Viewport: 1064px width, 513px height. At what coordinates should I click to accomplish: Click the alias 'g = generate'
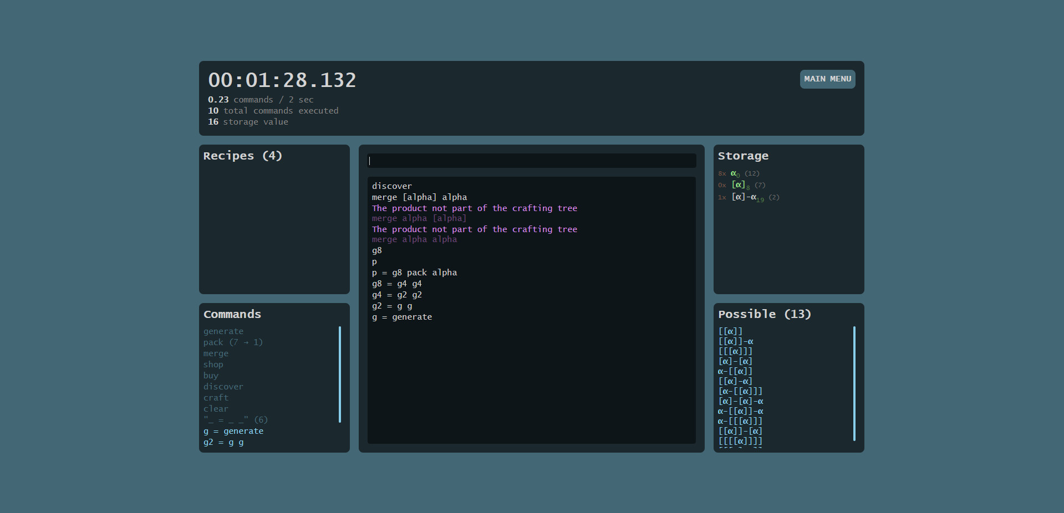pos(233,431)
